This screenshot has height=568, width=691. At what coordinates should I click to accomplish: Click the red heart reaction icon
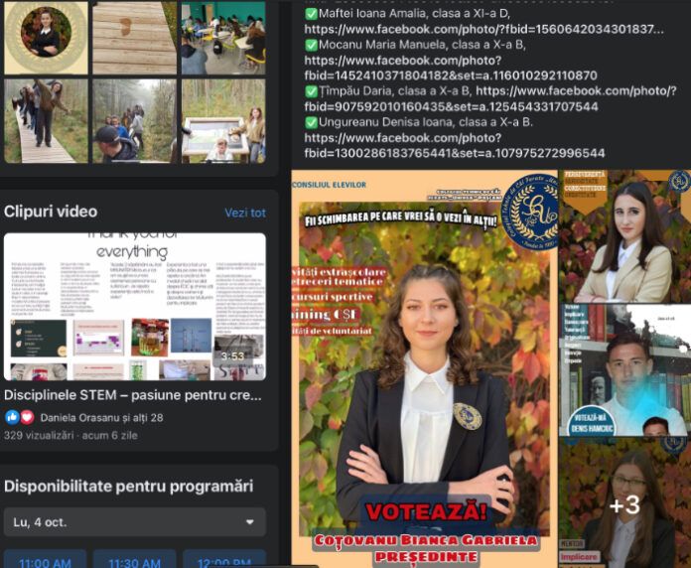point(26,417)
